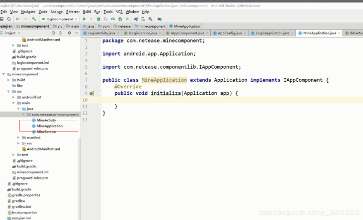
Task: Click the override gutter icon on line 9
Action: click(x=92, y=93)
